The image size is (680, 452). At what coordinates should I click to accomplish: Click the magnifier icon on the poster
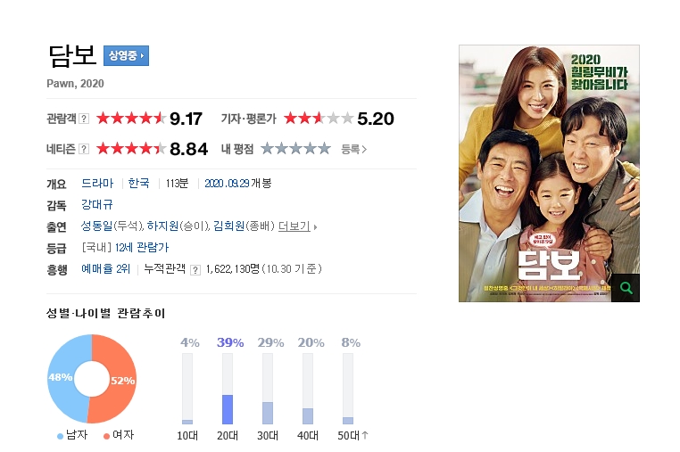626,288
